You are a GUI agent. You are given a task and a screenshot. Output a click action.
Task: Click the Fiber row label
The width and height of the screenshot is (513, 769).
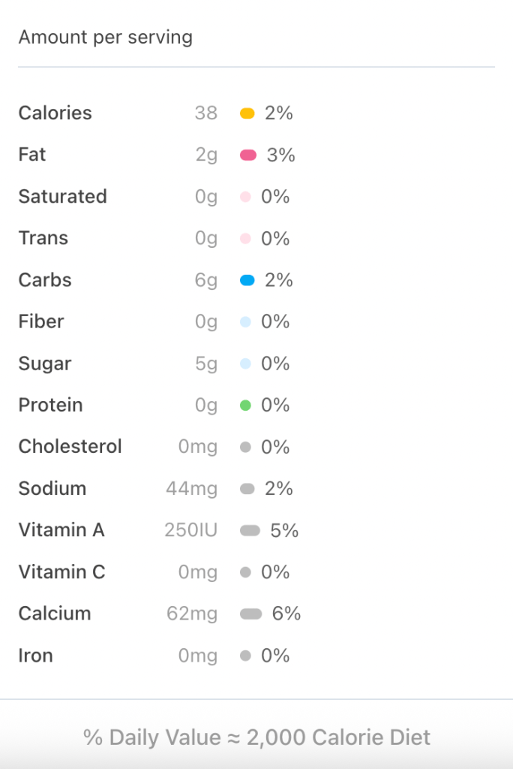[x=41, y=321]
